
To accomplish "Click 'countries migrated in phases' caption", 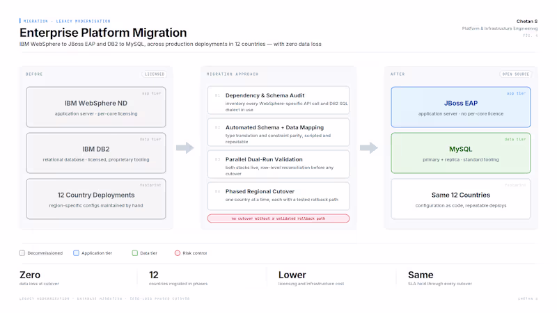I will pos(178,284).
